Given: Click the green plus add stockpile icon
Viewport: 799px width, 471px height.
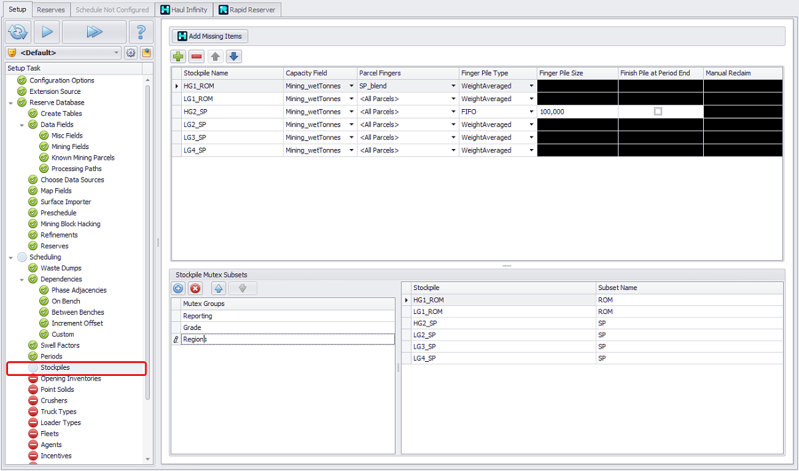Looking at the screenshot, I should [x=178, y=57].
